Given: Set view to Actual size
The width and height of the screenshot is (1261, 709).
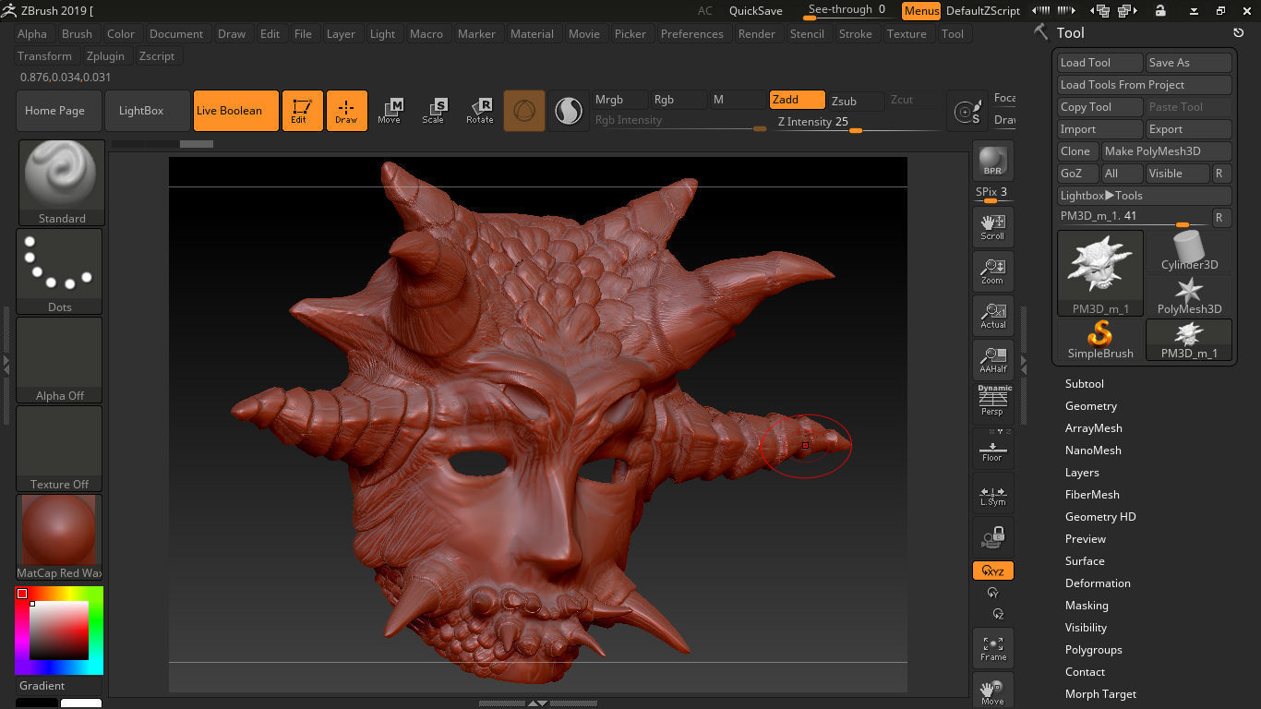Looking at the screenshot, I should coord(992,315).
